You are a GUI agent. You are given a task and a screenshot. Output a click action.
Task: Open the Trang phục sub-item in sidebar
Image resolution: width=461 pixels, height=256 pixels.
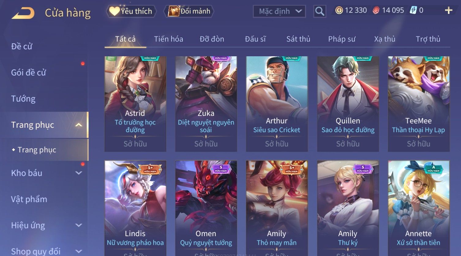pyautogui.click(x=37, y=150)
